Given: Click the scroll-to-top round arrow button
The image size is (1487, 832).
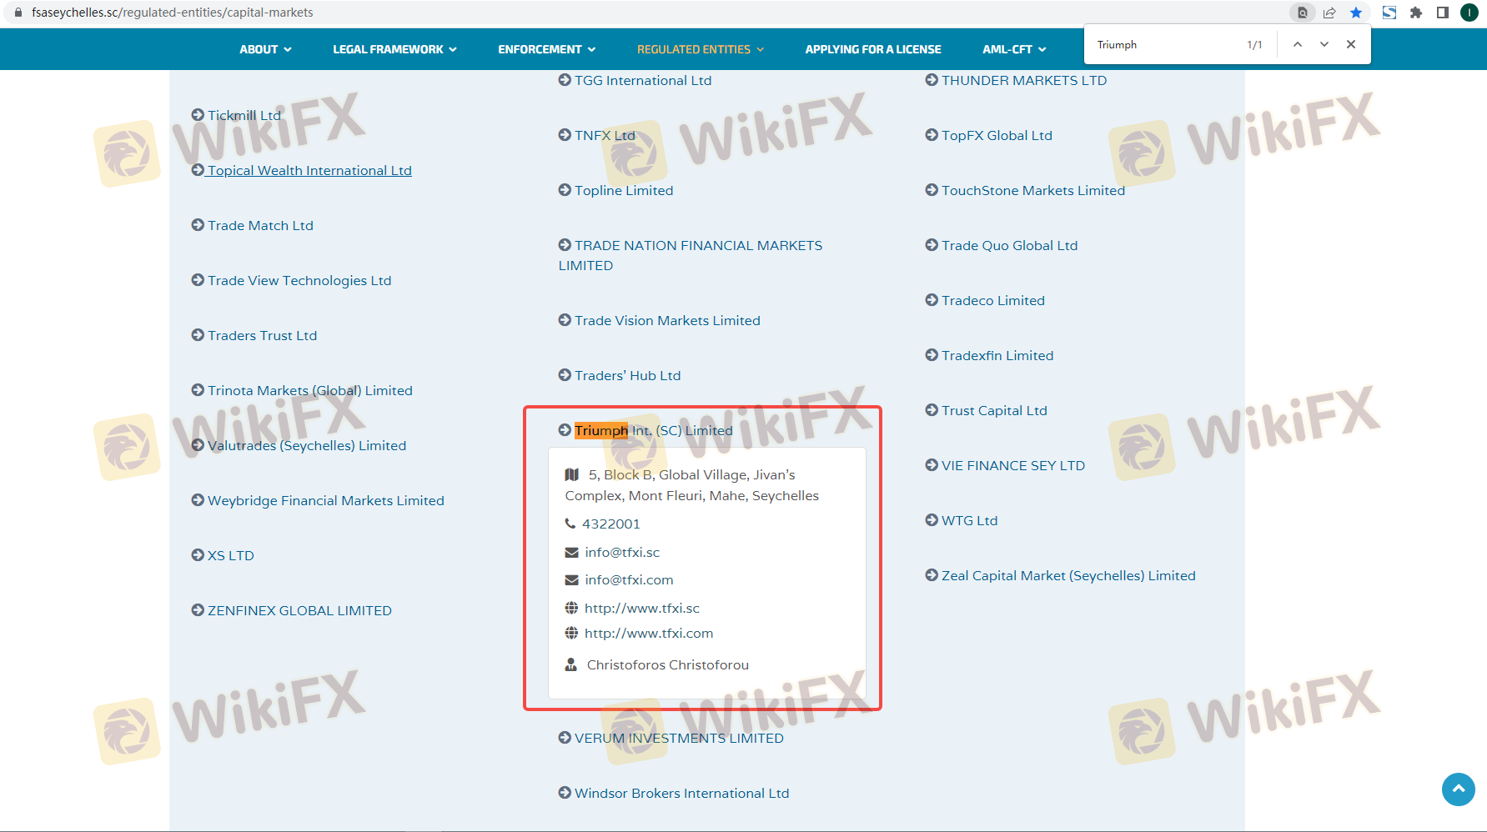Looking at the screenshot, I should click(x=1458, y=789).
